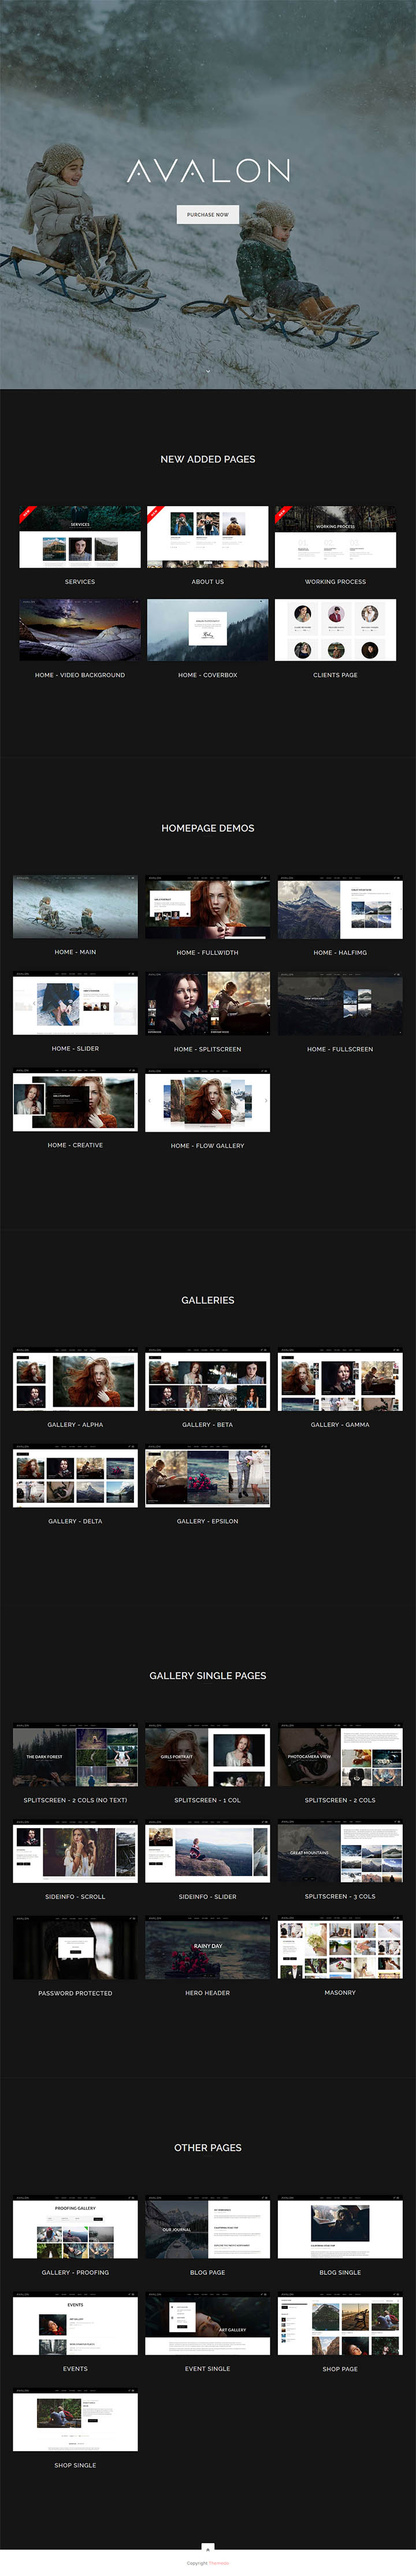Click the 'HOMEPAGE DEMOS' heading
Image resolution: width=416 pixels, height=2576 pixels.
click(208, 828)
